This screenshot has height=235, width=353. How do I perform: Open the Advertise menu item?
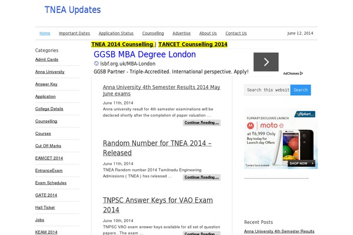tap(181, 33)
